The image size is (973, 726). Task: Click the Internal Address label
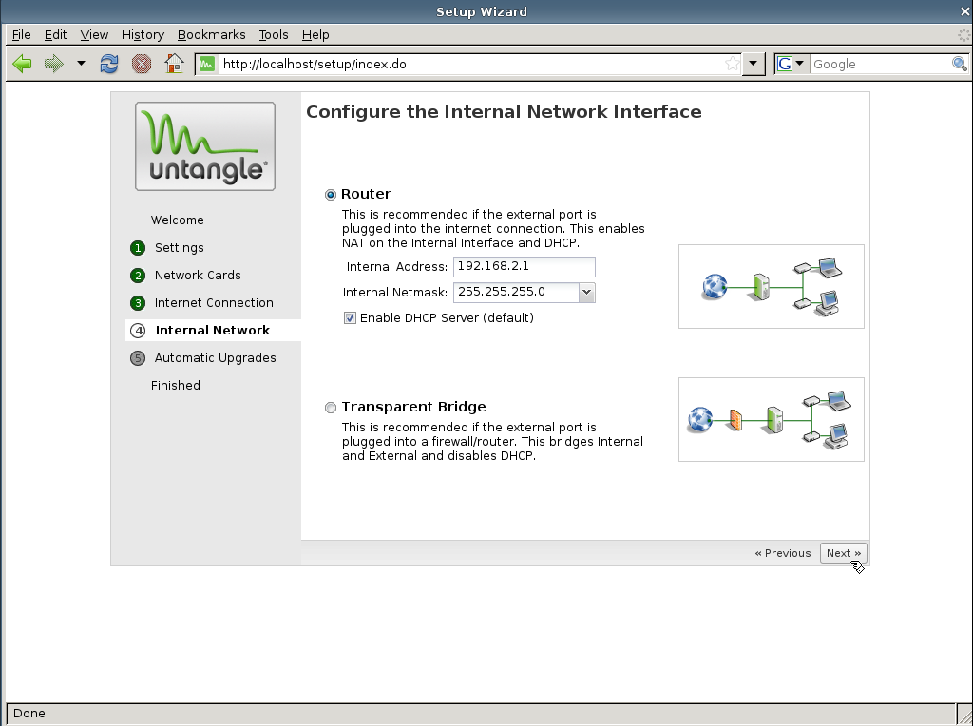(397, 267)
